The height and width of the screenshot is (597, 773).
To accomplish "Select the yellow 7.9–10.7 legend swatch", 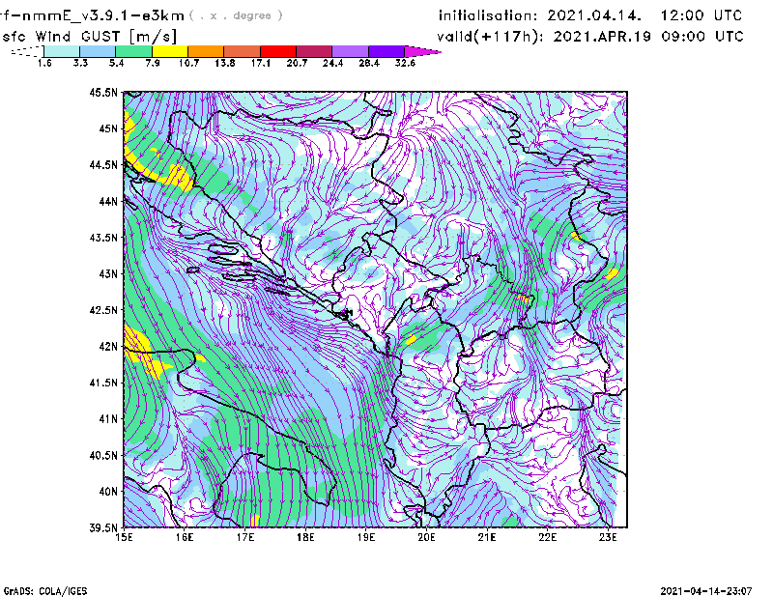I will click(x=170, y=51).
